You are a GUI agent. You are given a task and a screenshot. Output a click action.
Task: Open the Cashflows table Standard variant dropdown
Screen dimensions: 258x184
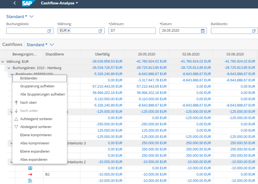coord(52,44)
